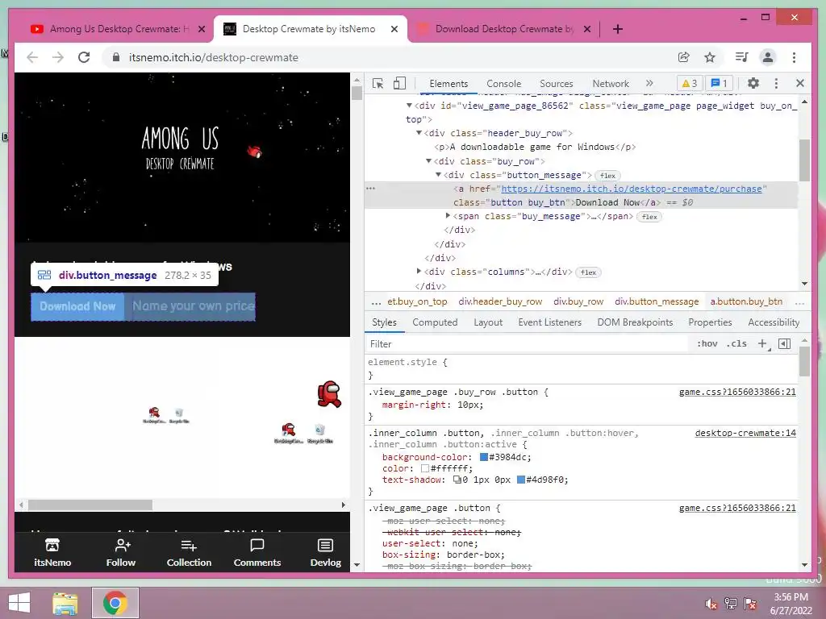826x619 pixels.
Task: Open Chrome profile avatar
Action: pos(768,57)
